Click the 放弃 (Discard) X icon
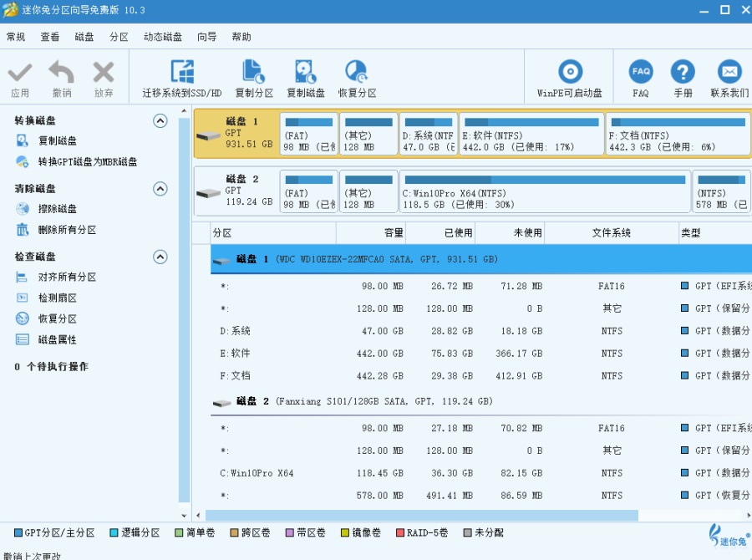The image size is (752, 560). [104, 73]
